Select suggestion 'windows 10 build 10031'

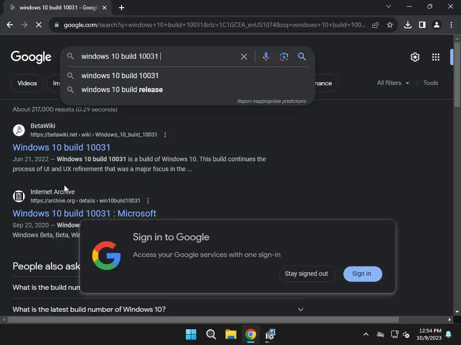[x=187, y=75]
